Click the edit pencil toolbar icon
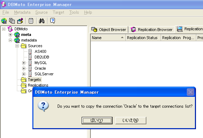The width and height of the screenshot is (203, 138). coord(20,21)
